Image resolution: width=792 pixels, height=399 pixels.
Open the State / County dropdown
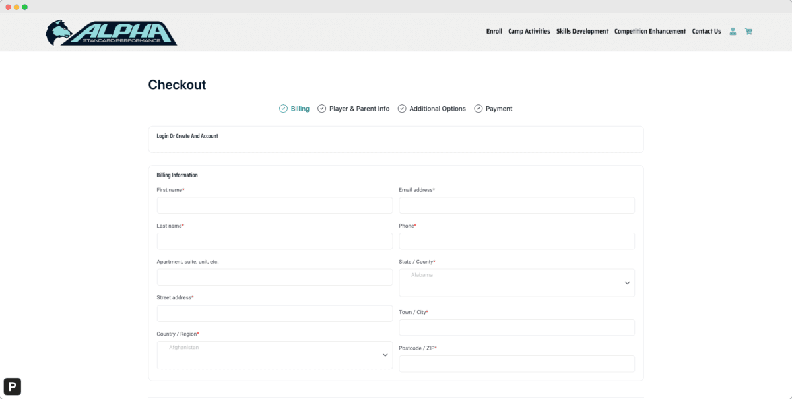517,282
